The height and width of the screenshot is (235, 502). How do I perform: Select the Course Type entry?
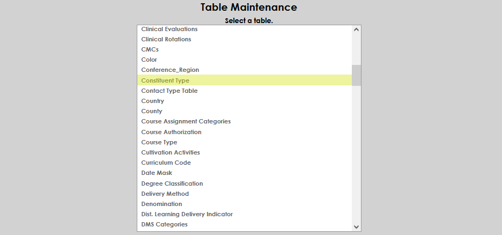coord(159,142)
